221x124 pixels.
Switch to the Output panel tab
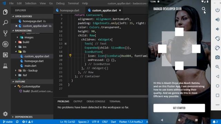click(78, 101)
